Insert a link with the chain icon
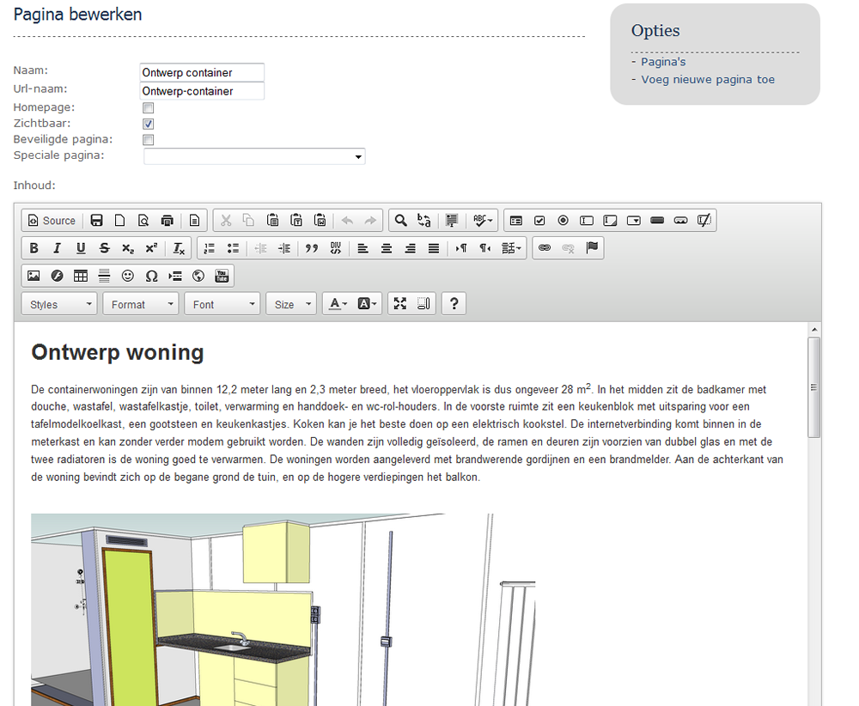 point(544,248)
